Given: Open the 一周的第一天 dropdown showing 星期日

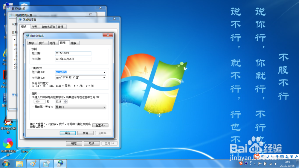Looking at the screenshot, I should (x=80, y=107).
